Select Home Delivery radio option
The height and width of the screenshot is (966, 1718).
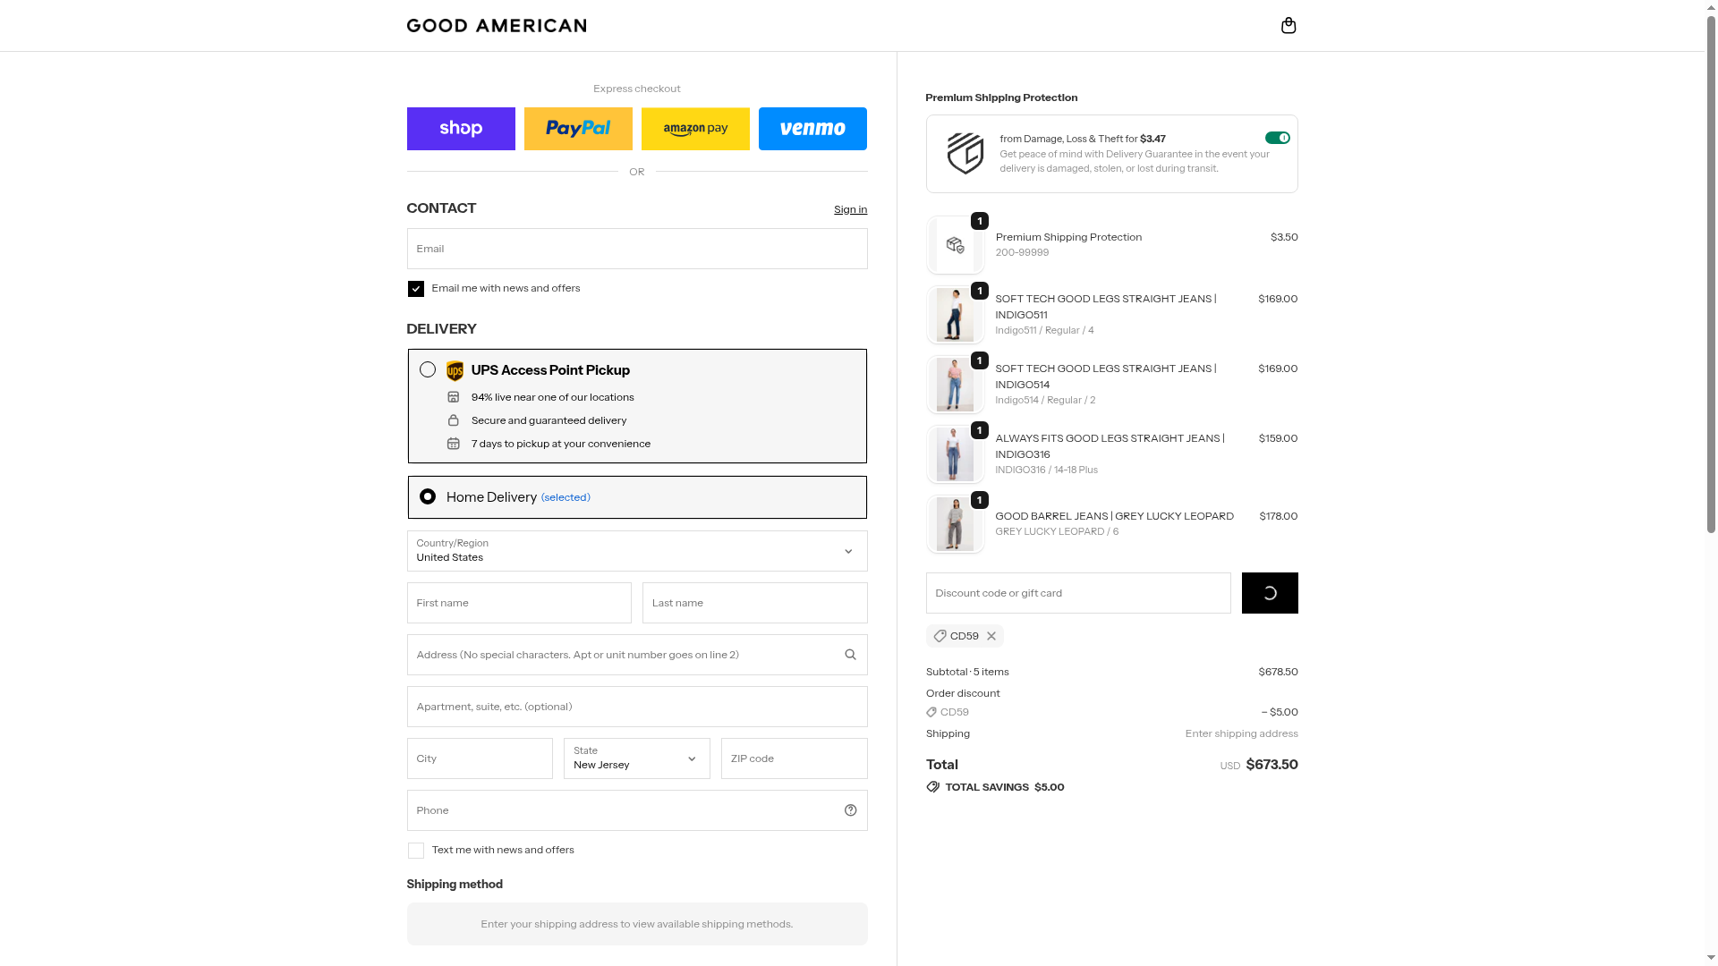428,496
